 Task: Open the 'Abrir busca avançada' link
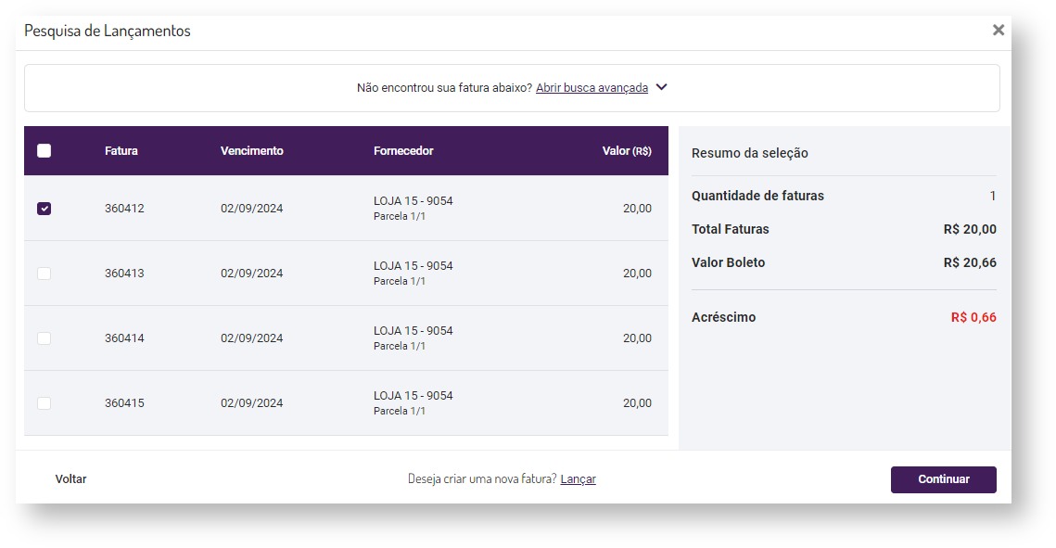pos(592,87)
